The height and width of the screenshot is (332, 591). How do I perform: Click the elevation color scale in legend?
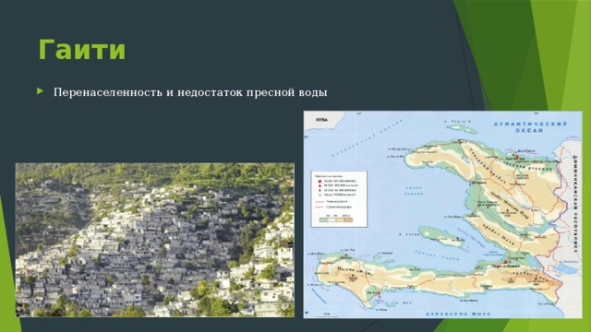[x=336, y=219]
